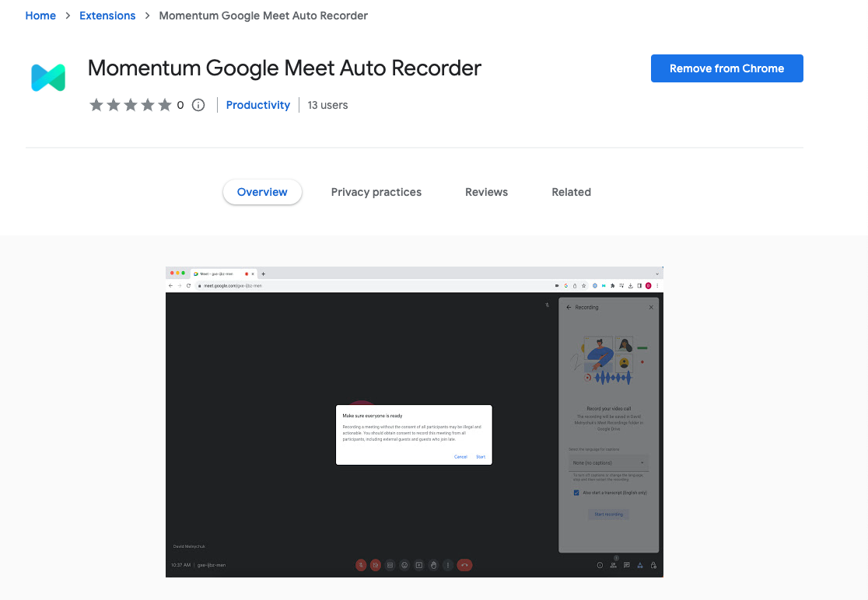The width and height of the screenshot is (868, 600).
Task: Click Start recording button in preview panel
Action: (x=608, y=515)
